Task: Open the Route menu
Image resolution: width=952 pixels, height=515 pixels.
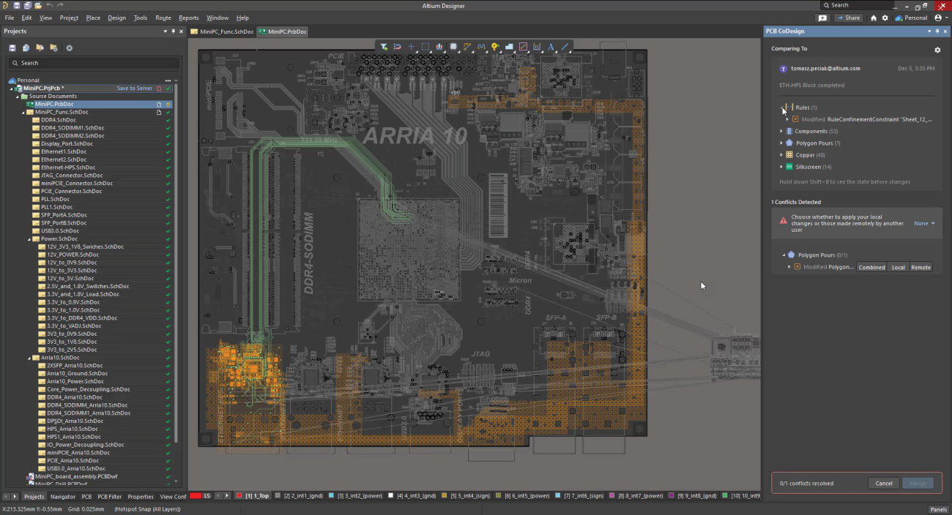Action: pos(163,18)
